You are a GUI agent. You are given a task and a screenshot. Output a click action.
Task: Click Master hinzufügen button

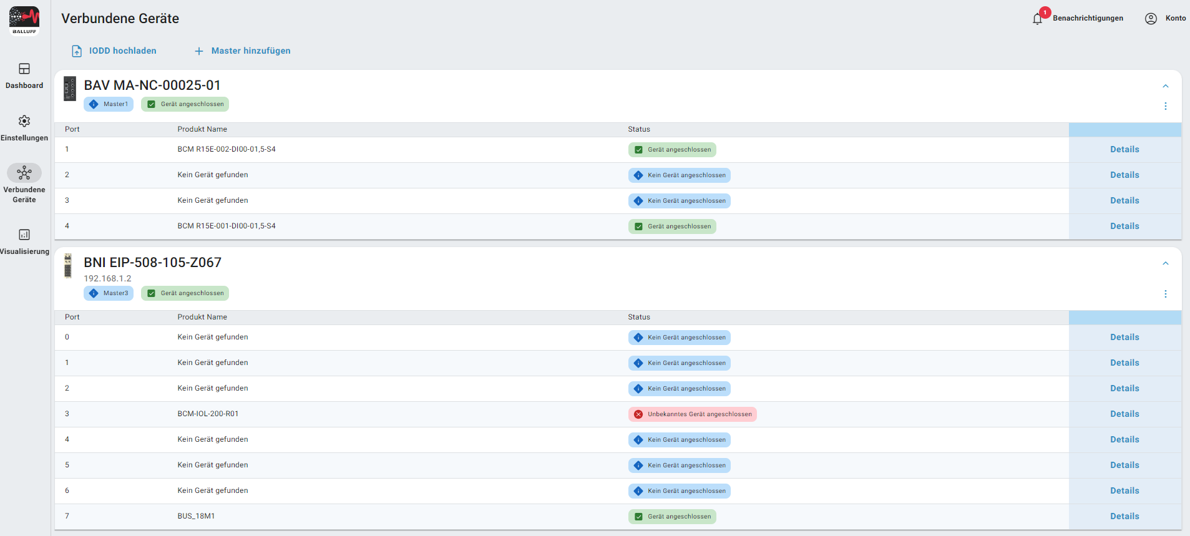(x=242, y=51)
